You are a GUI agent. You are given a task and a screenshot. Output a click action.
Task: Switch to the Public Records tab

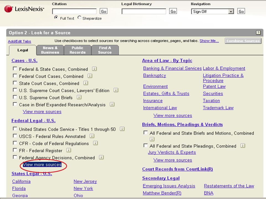tap(78, 50)
